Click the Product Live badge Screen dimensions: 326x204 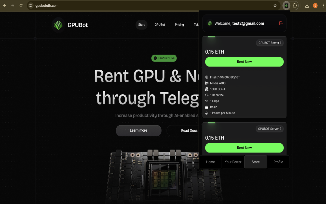164,58
